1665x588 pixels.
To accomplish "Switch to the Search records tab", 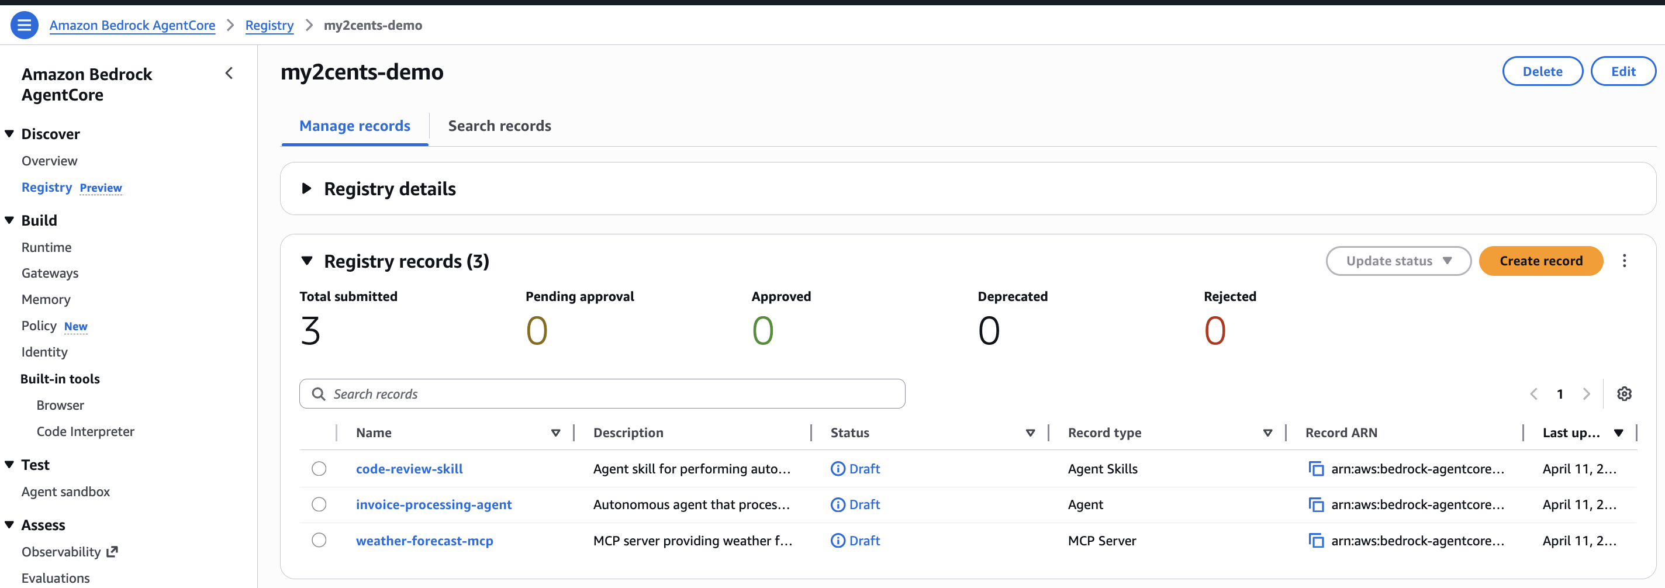I will coord(499,125).
